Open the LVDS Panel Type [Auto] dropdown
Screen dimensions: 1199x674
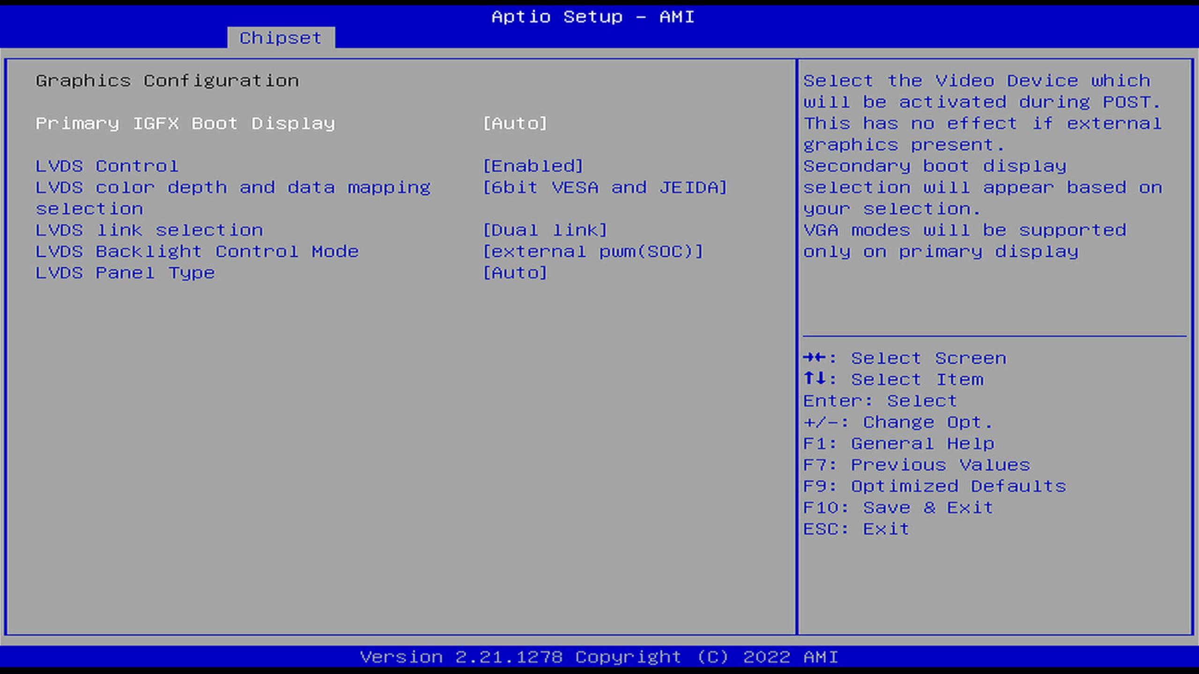515,273
